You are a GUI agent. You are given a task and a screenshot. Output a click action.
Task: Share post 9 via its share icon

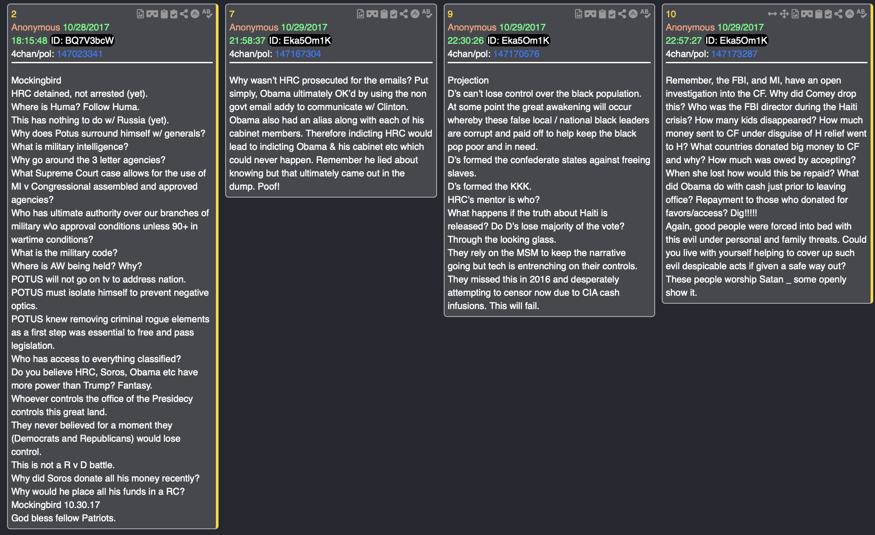coord(622,14)
